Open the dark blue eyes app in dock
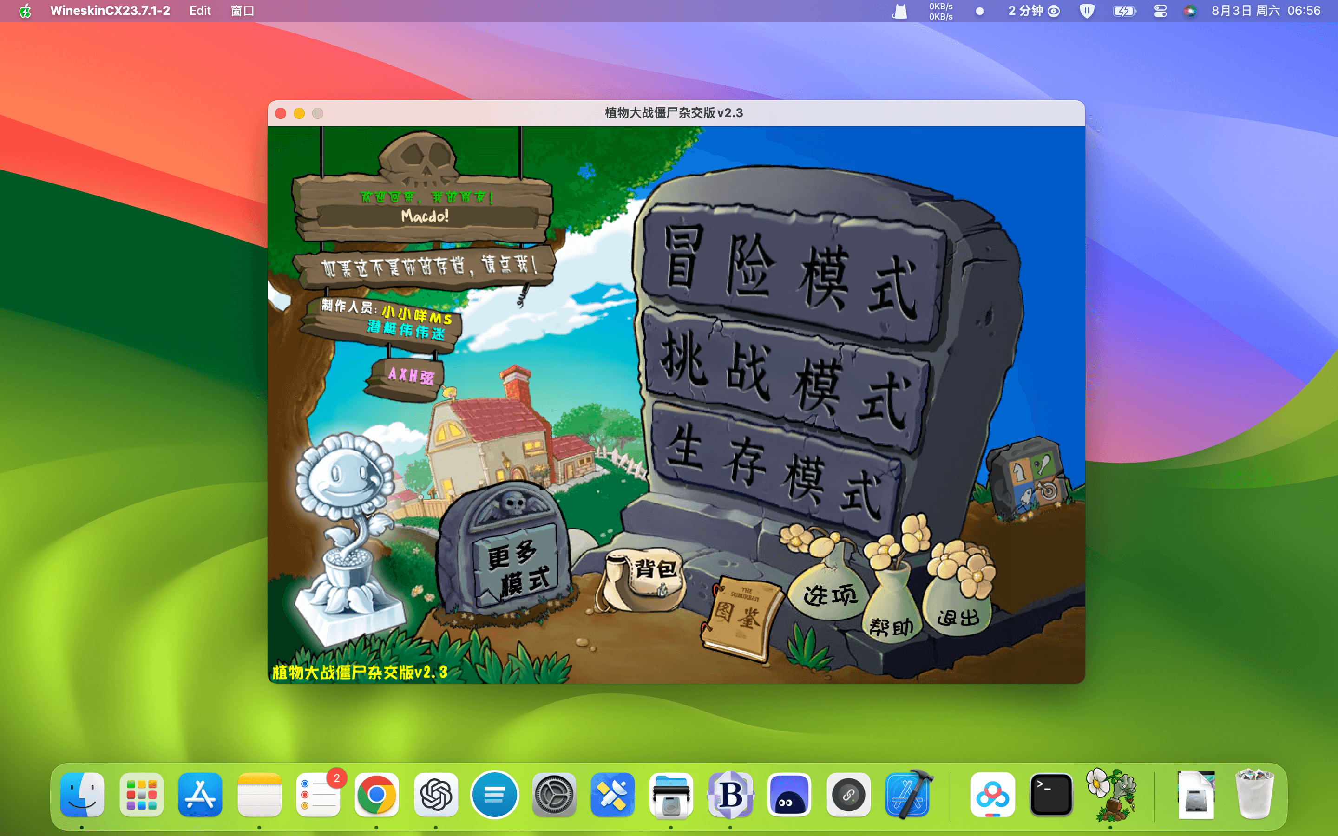This screenshot has width=1338, height=836. click(789, 795)
